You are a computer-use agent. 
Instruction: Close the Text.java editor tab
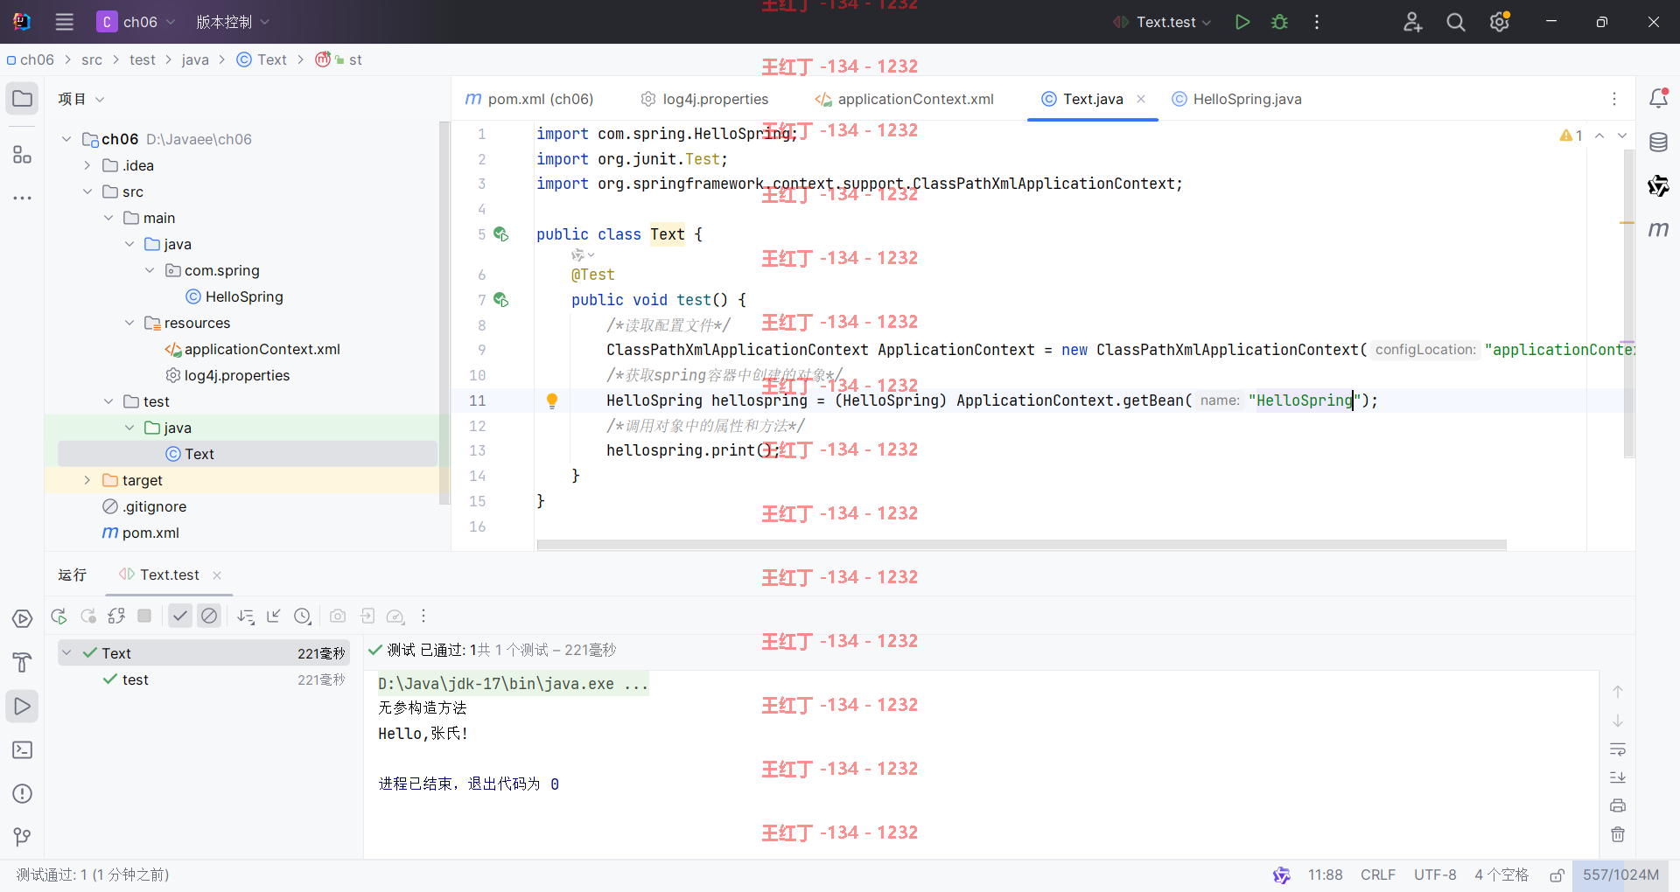1141,99
